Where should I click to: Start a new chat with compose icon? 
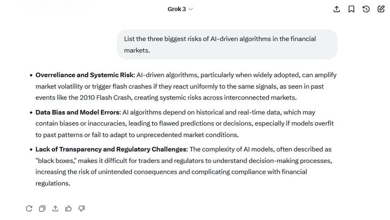coord(381,9)
